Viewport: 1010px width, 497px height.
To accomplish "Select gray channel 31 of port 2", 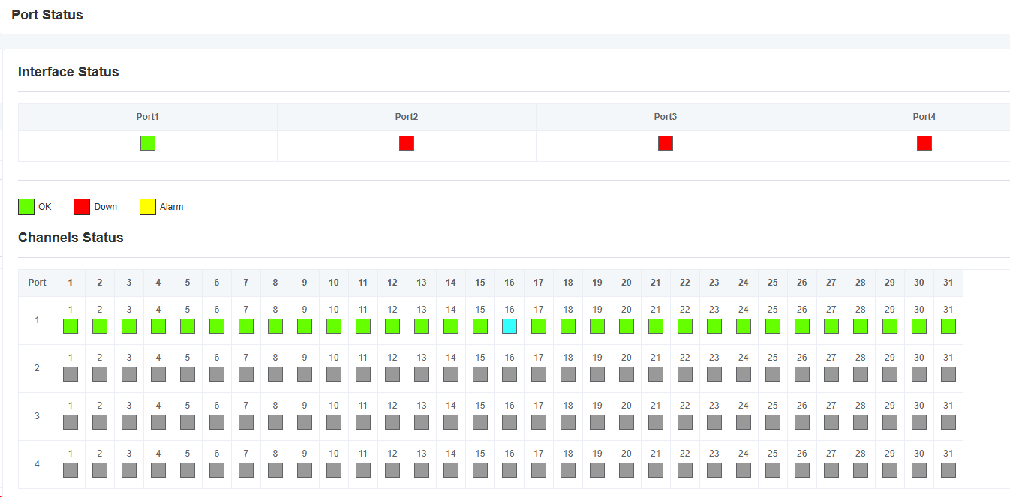I will point(948,374).
